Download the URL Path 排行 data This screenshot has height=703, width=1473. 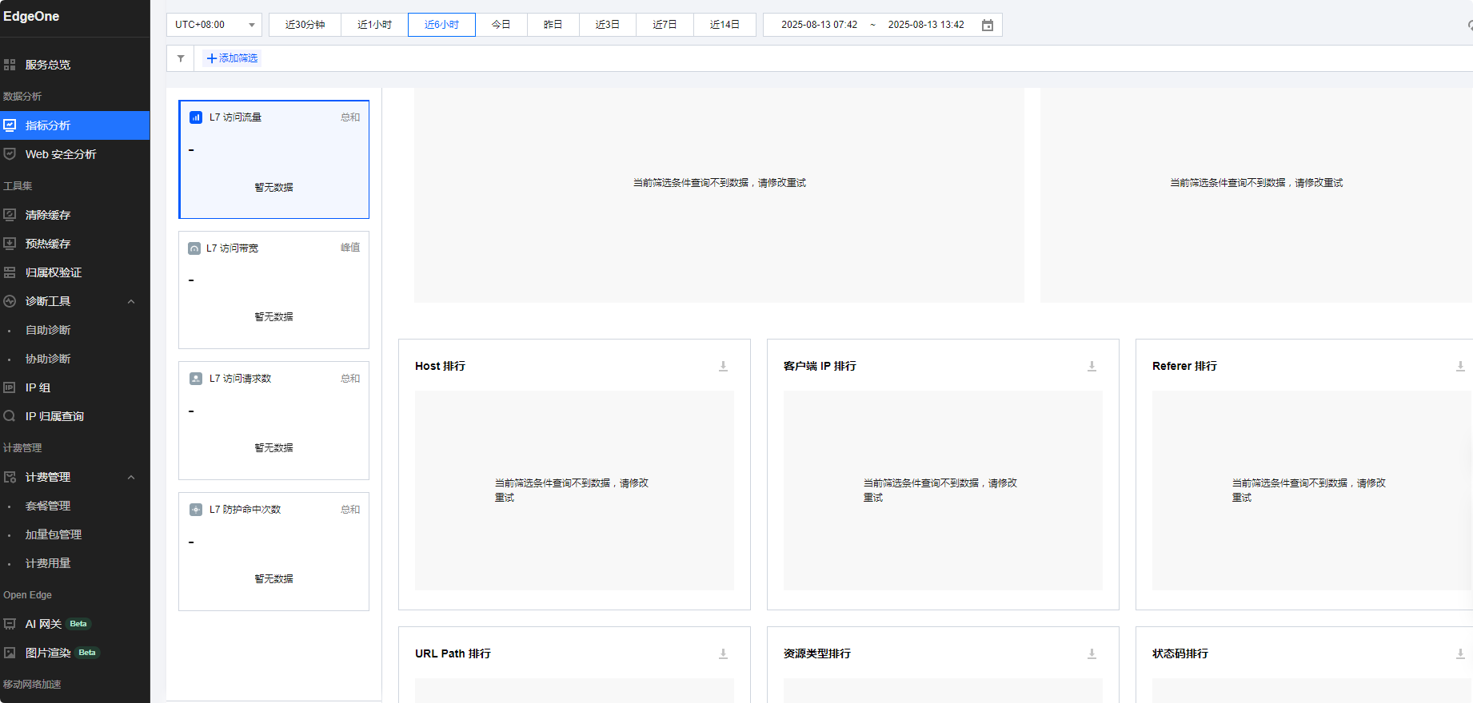pyautogui.click(x=723, y=653)
